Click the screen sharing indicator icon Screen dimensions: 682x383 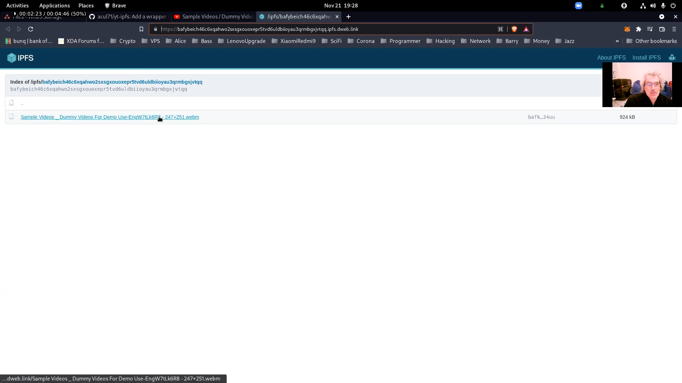point(579,5)
